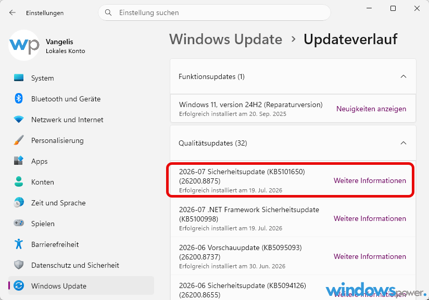Click Neuigkeiten anzeigen link
The image size is (429, 300).
(371, 109)
